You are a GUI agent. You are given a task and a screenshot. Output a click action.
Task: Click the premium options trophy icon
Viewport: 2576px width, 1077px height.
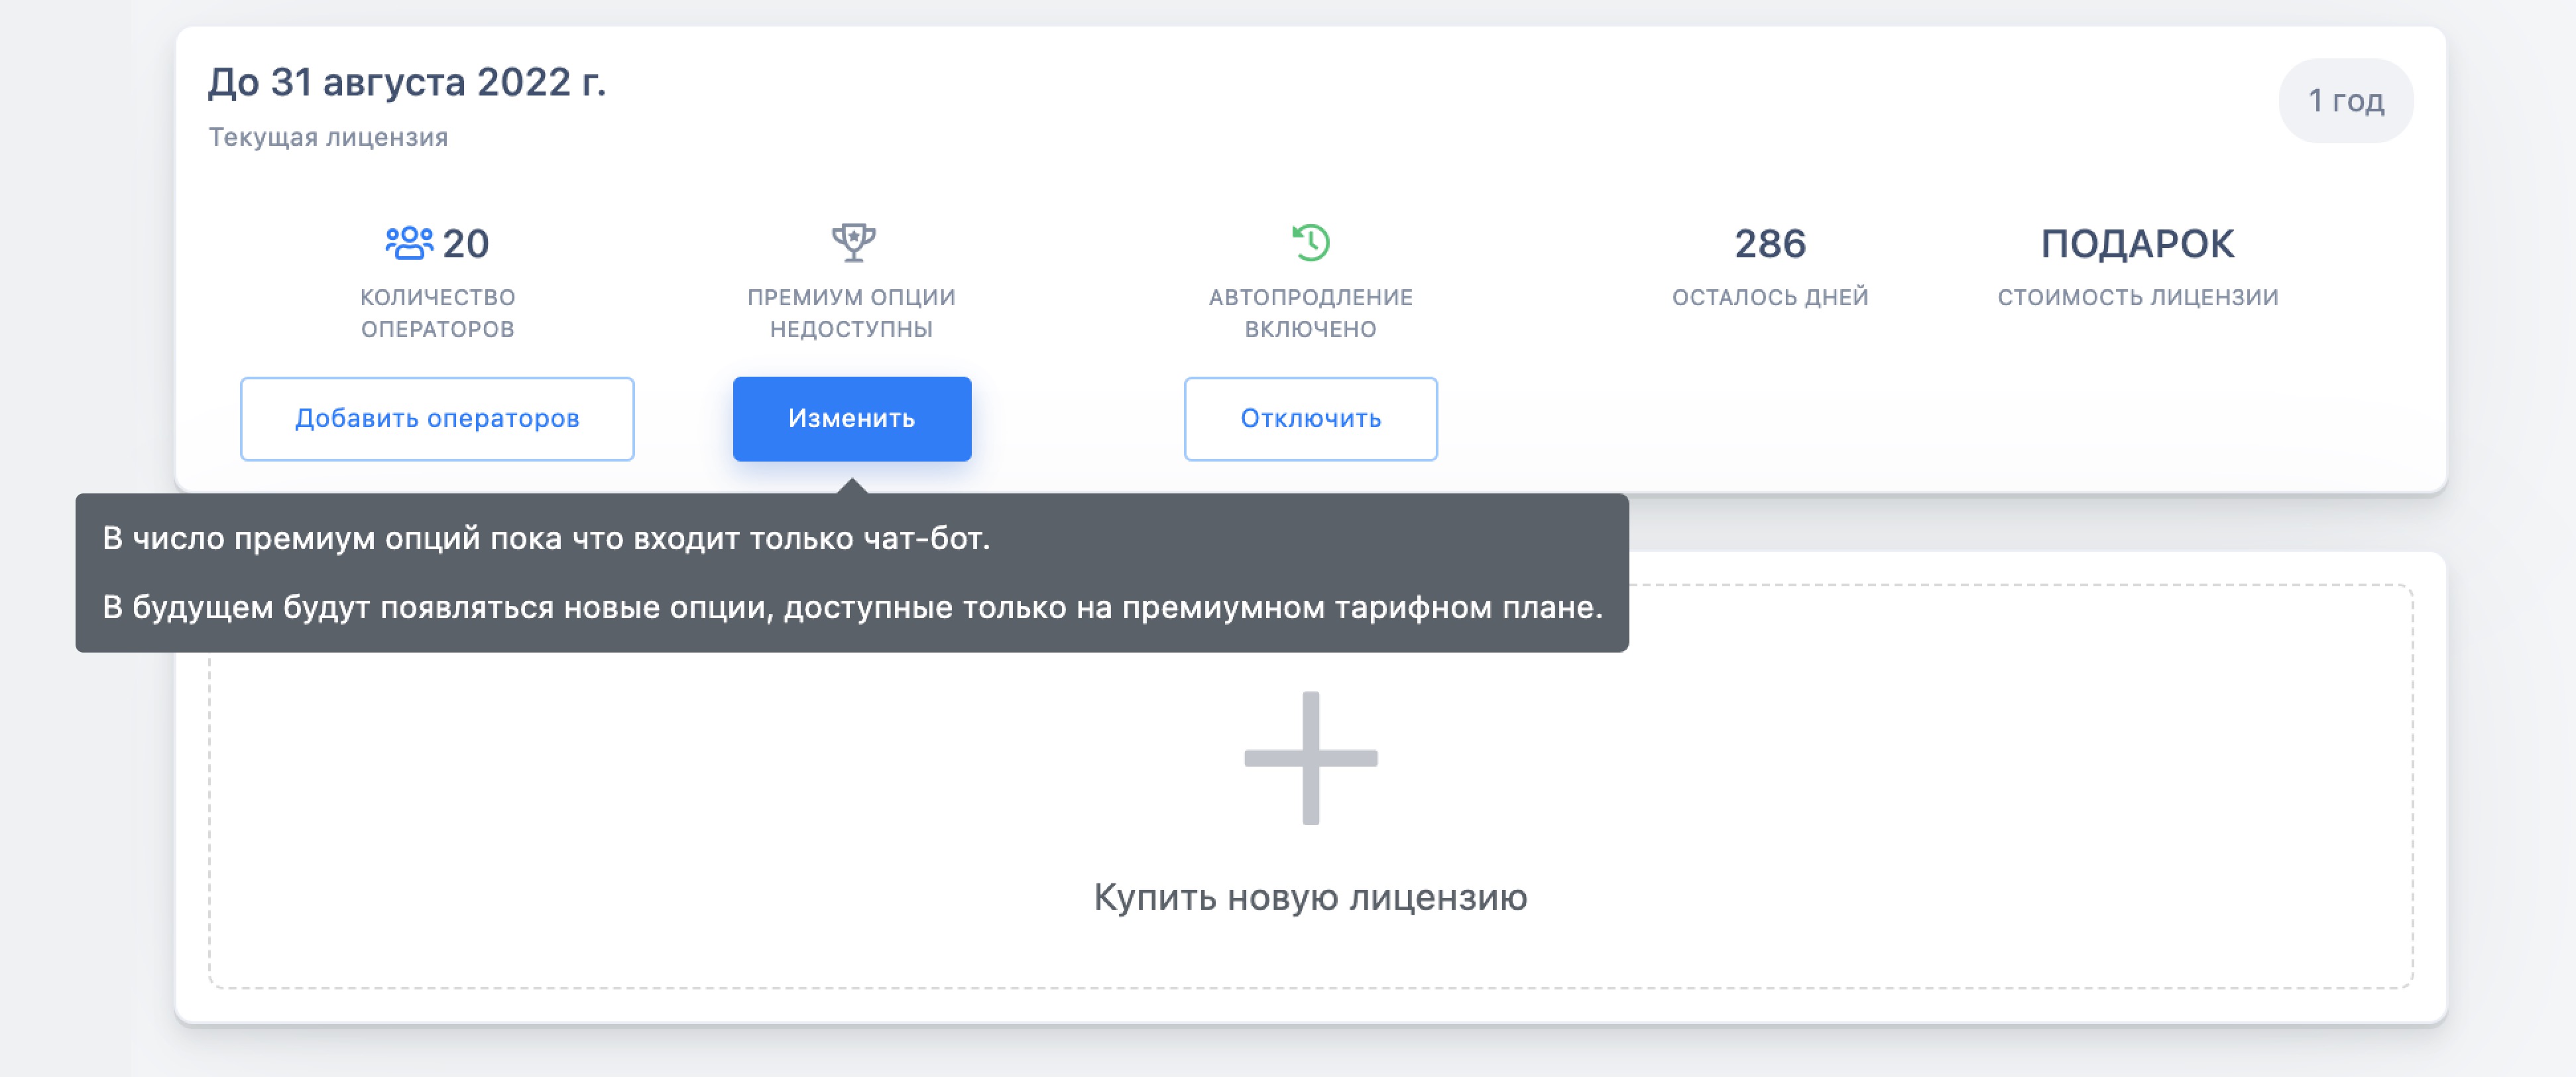coord(853,242)
